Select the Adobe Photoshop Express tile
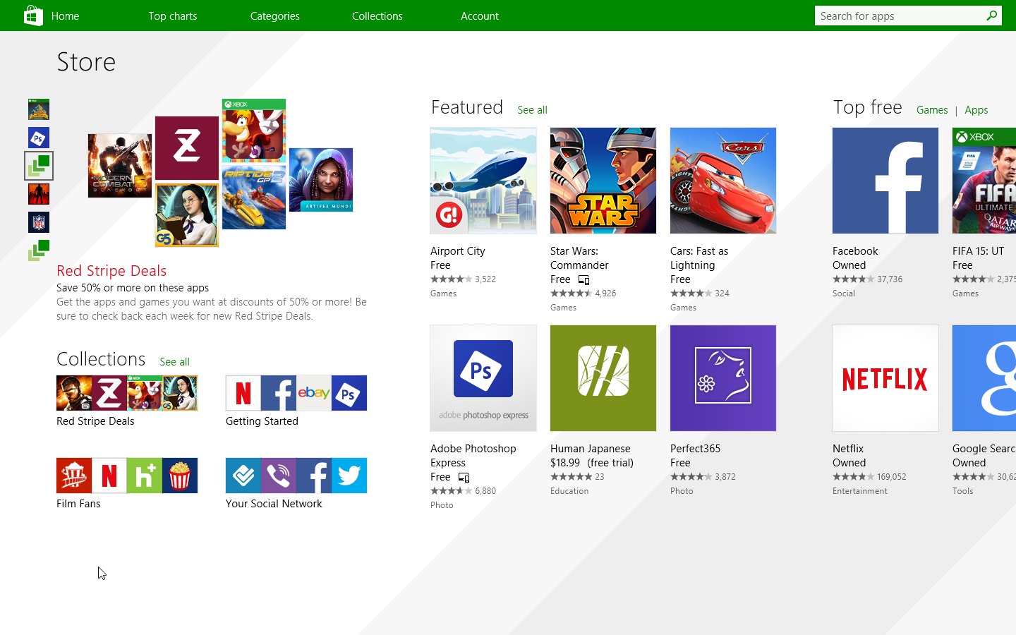 click(x=483, y=378)
